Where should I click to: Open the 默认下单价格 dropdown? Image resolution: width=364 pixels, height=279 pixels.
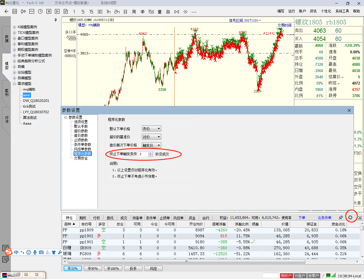click(151, 129)
